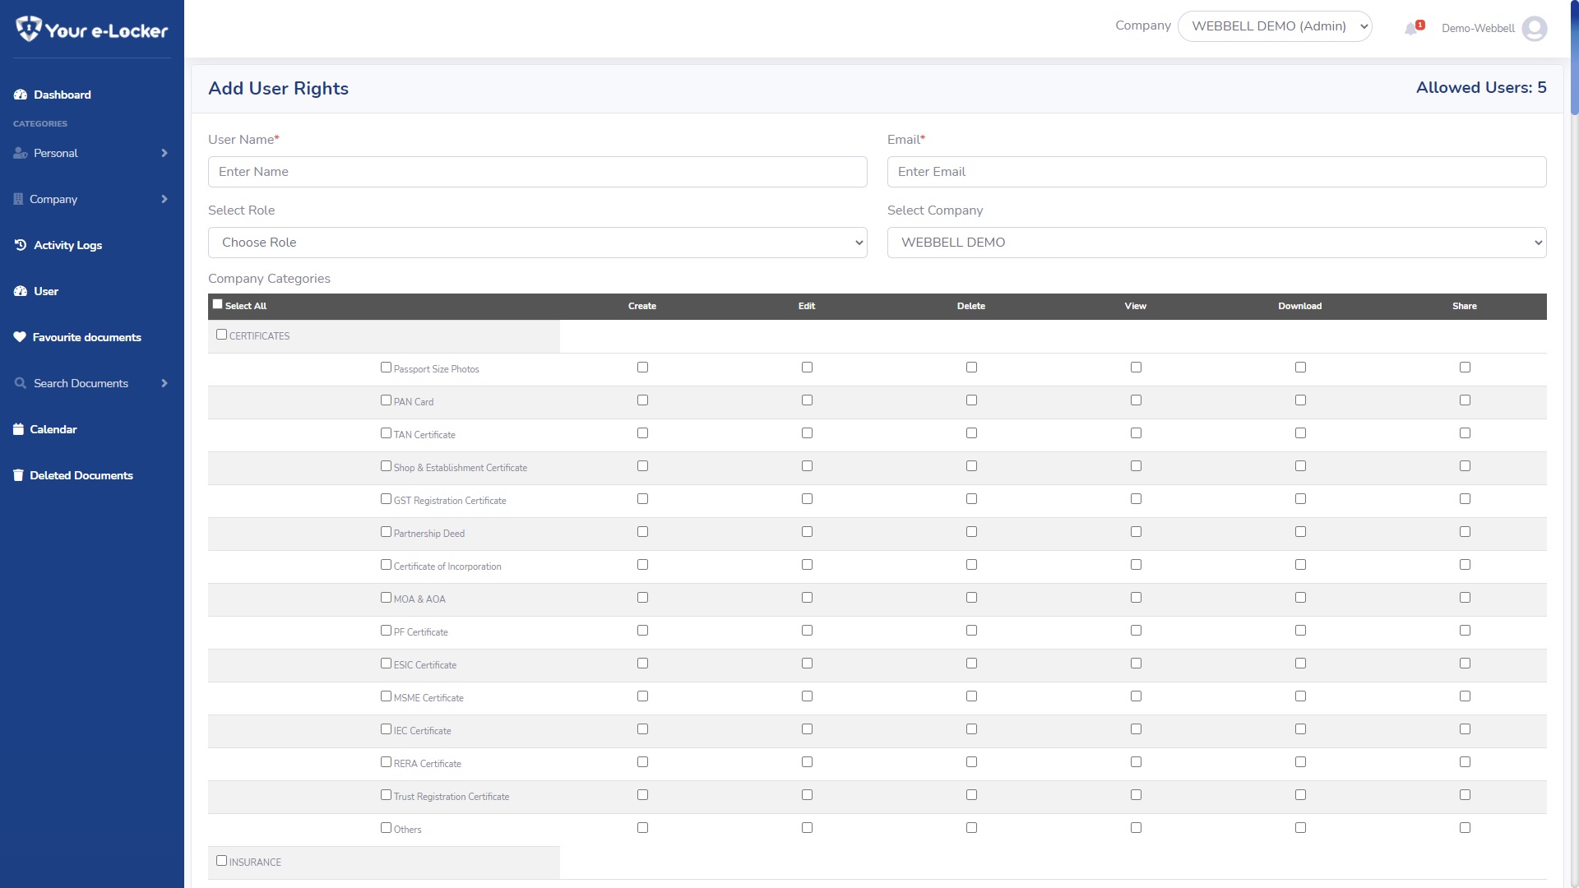Viewport: 1579px width, 888px height.
Task: Open the User menu item
Action: tap(45, 291)
